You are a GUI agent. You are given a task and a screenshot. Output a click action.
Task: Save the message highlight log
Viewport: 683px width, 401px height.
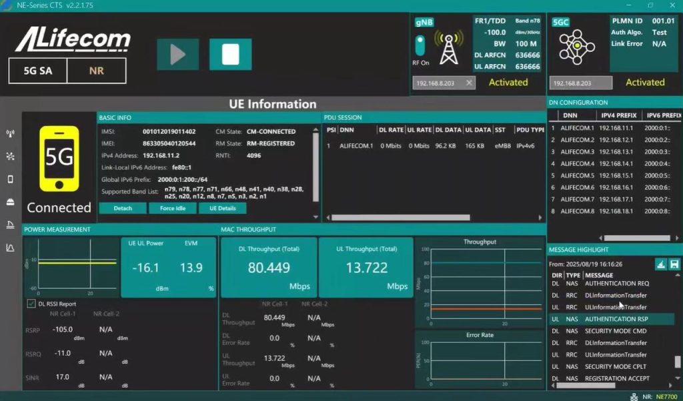tap(674, 264)
